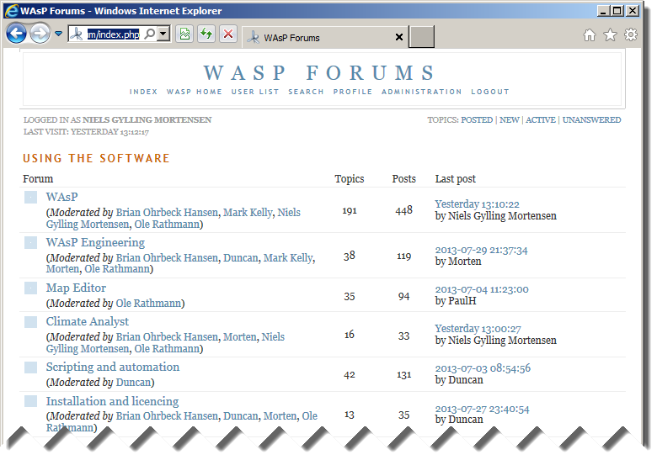Click the address bar URL field
The height and width of the screenshot is (460, 657).
(113, 34)
